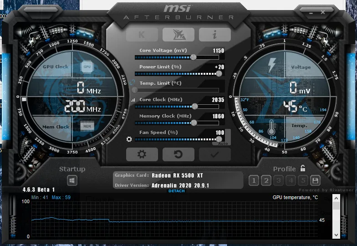
Task: Click the Radeon RX 5500 XT card name
Action: [177, 175]
